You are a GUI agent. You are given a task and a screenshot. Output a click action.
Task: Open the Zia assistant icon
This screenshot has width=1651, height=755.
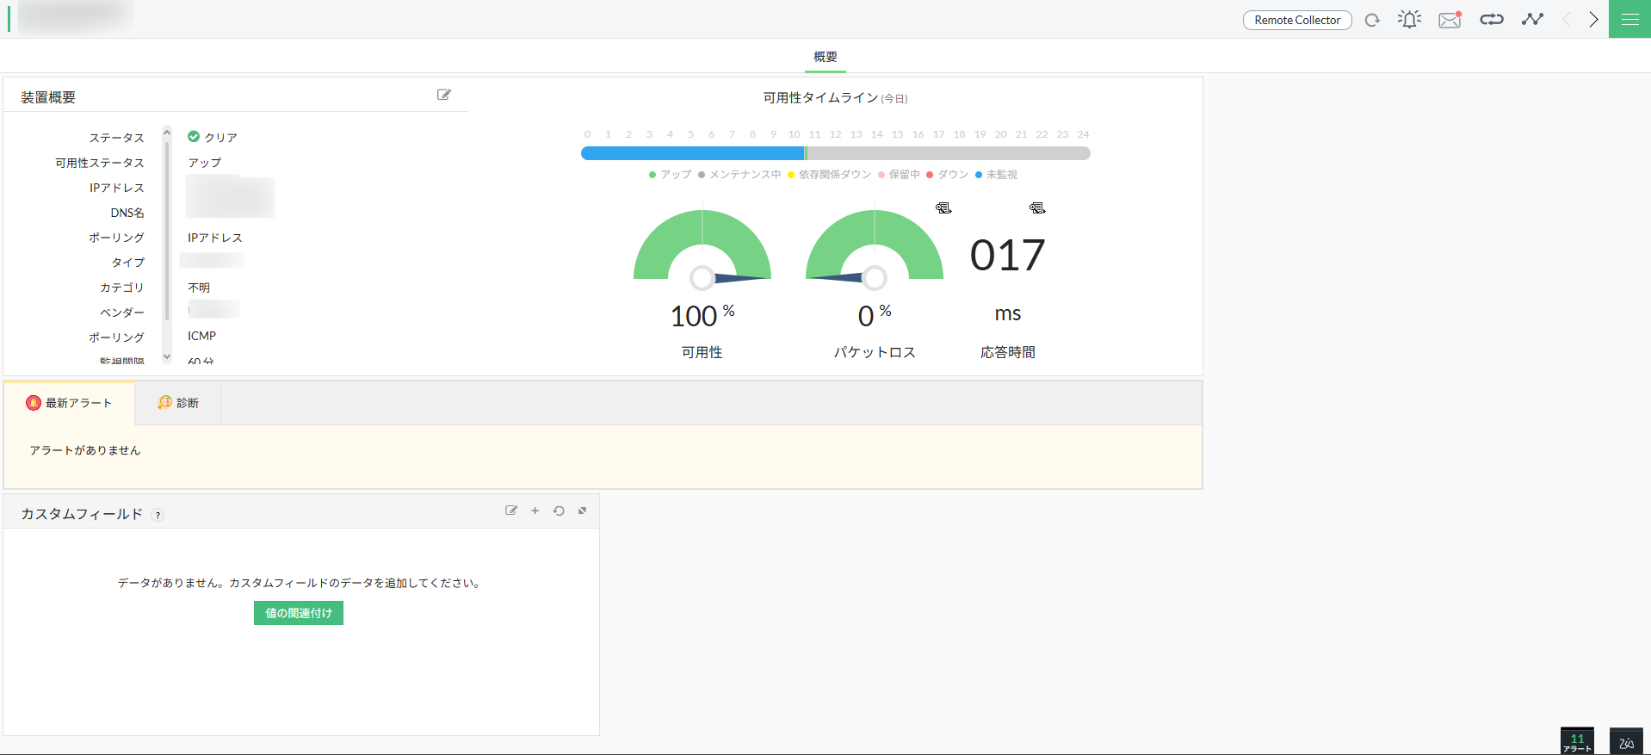1626,741
